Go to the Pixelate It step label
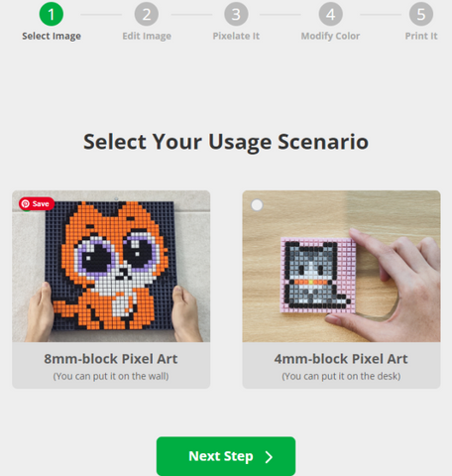Screen dimensions: 452x476 [236, 36]
